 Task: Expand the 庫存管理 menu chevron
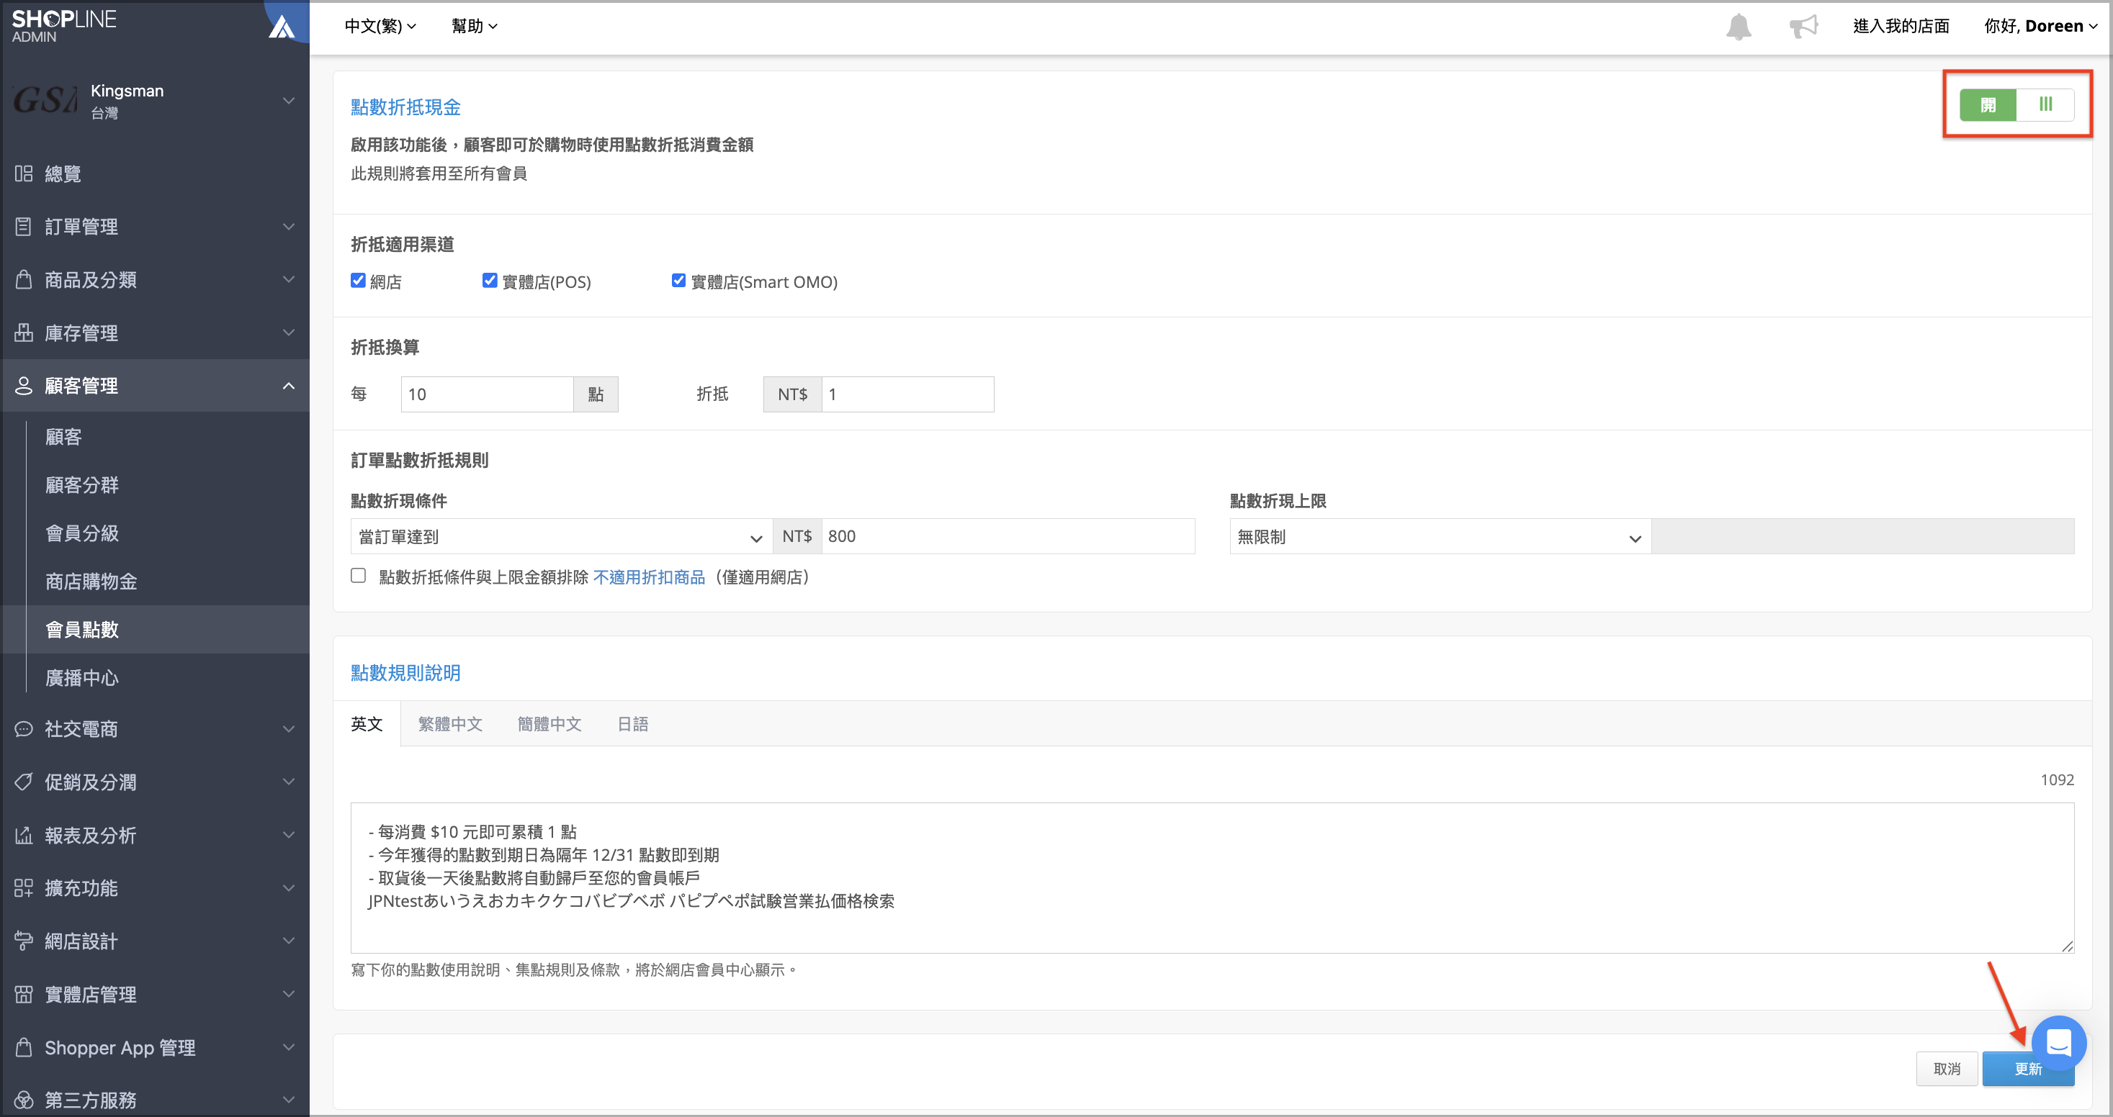pos(289,333)
